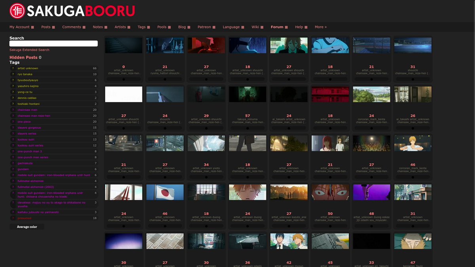Expand the Language submenu square
This screenshot has width=475, height=267.
click(243, 27)
